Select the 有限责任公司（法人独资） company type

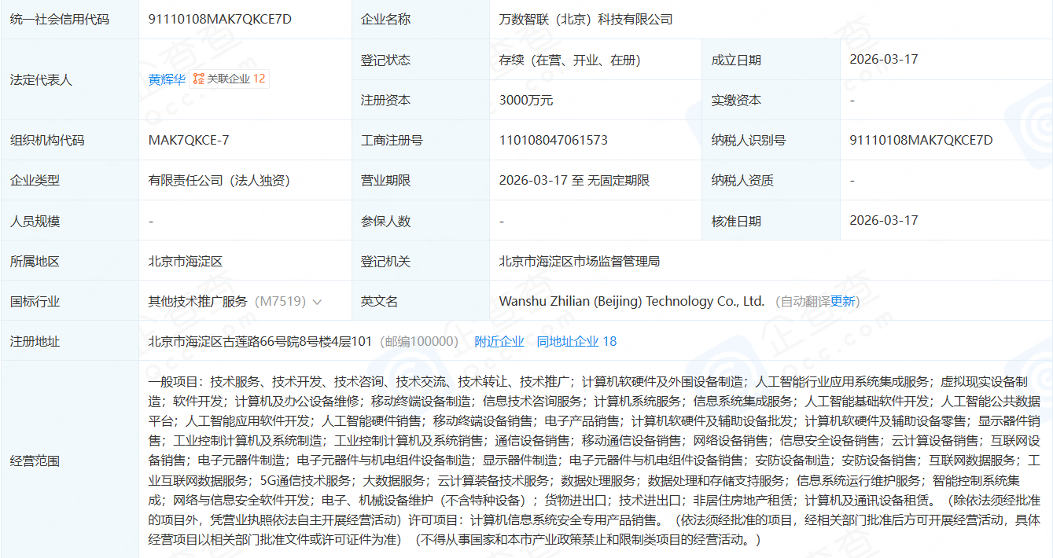tap(219, 181)
